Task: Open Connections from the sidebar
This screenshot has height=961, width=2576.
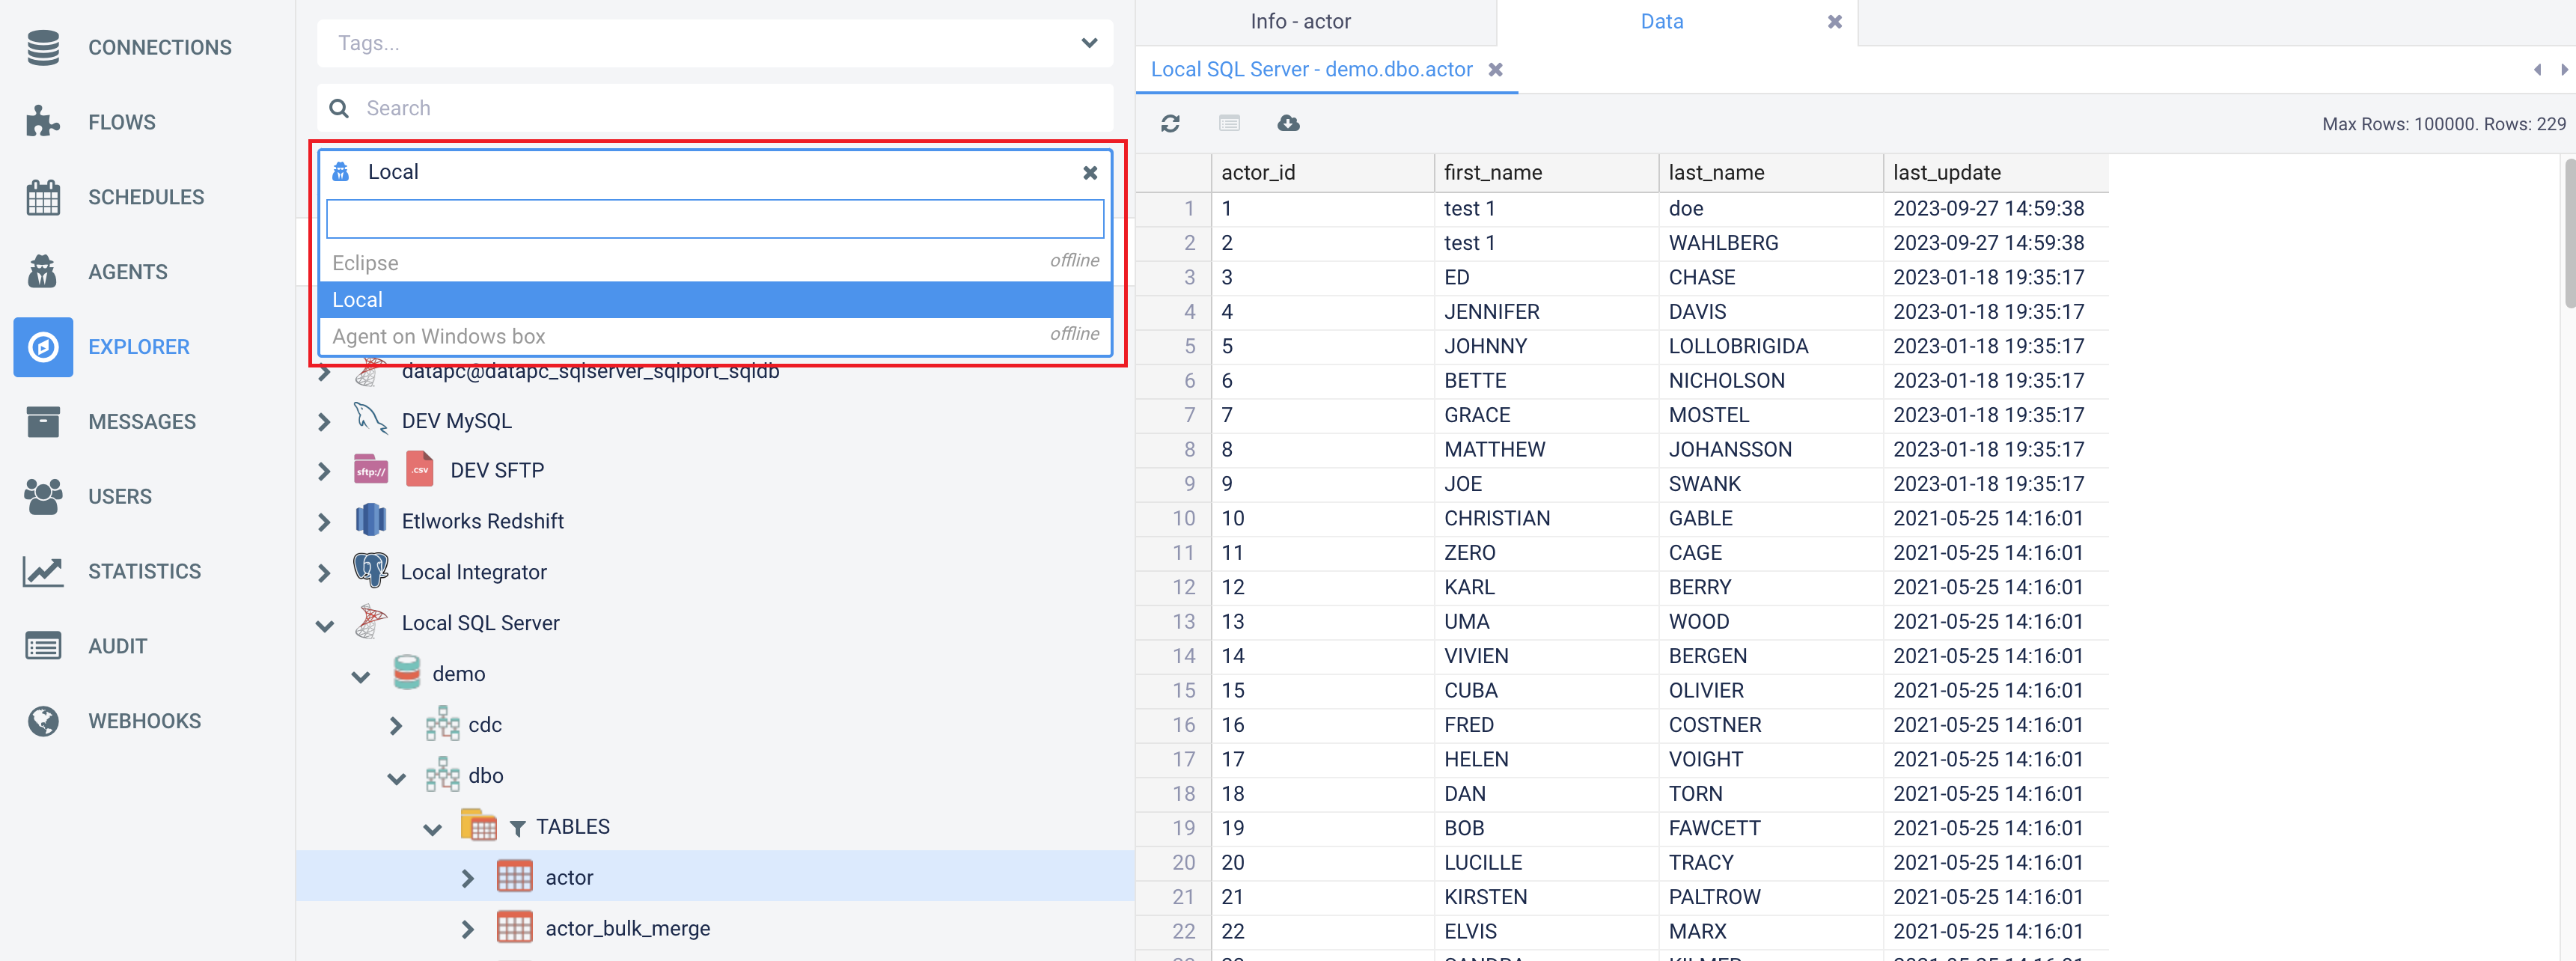Action: 159,47
